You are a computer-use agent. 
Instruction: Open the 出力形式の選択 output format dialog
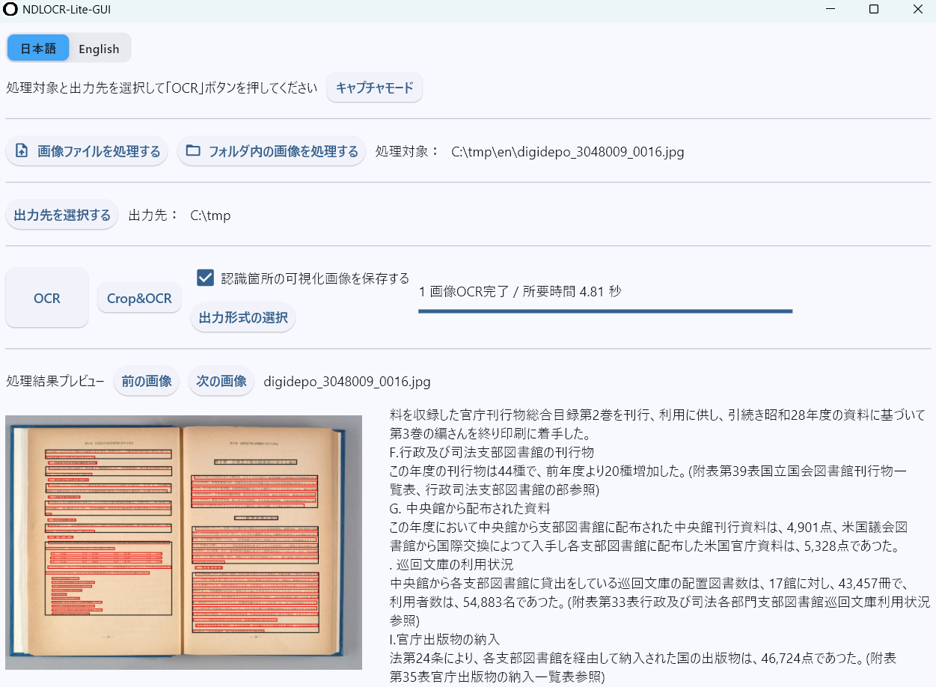[x=242, y=317]
